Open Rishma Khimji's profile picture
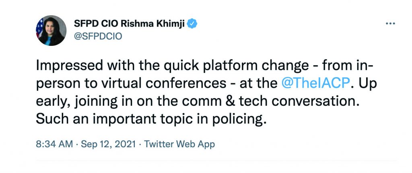The width and height of the screenshot is (412, 173). (x=51, y=31)
